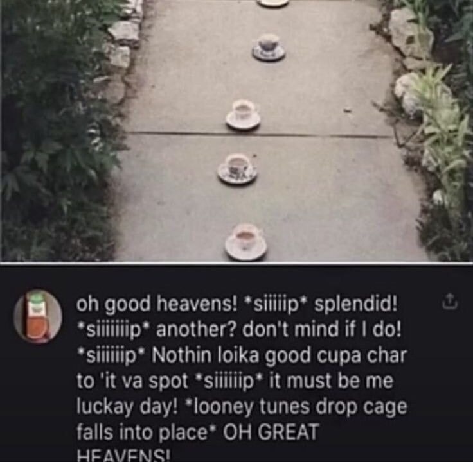Click the horizontal crack in the sidewalk
This screenshot has height=462, width=473.
coord(260,134)
